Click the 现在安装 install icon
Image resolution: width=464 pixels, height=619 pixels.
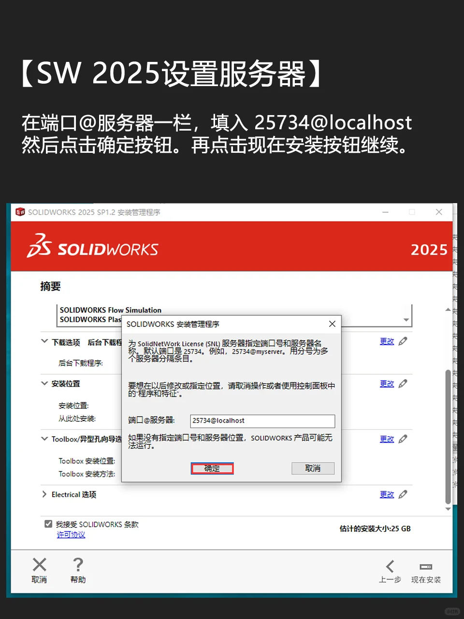[x=426, y=566]
